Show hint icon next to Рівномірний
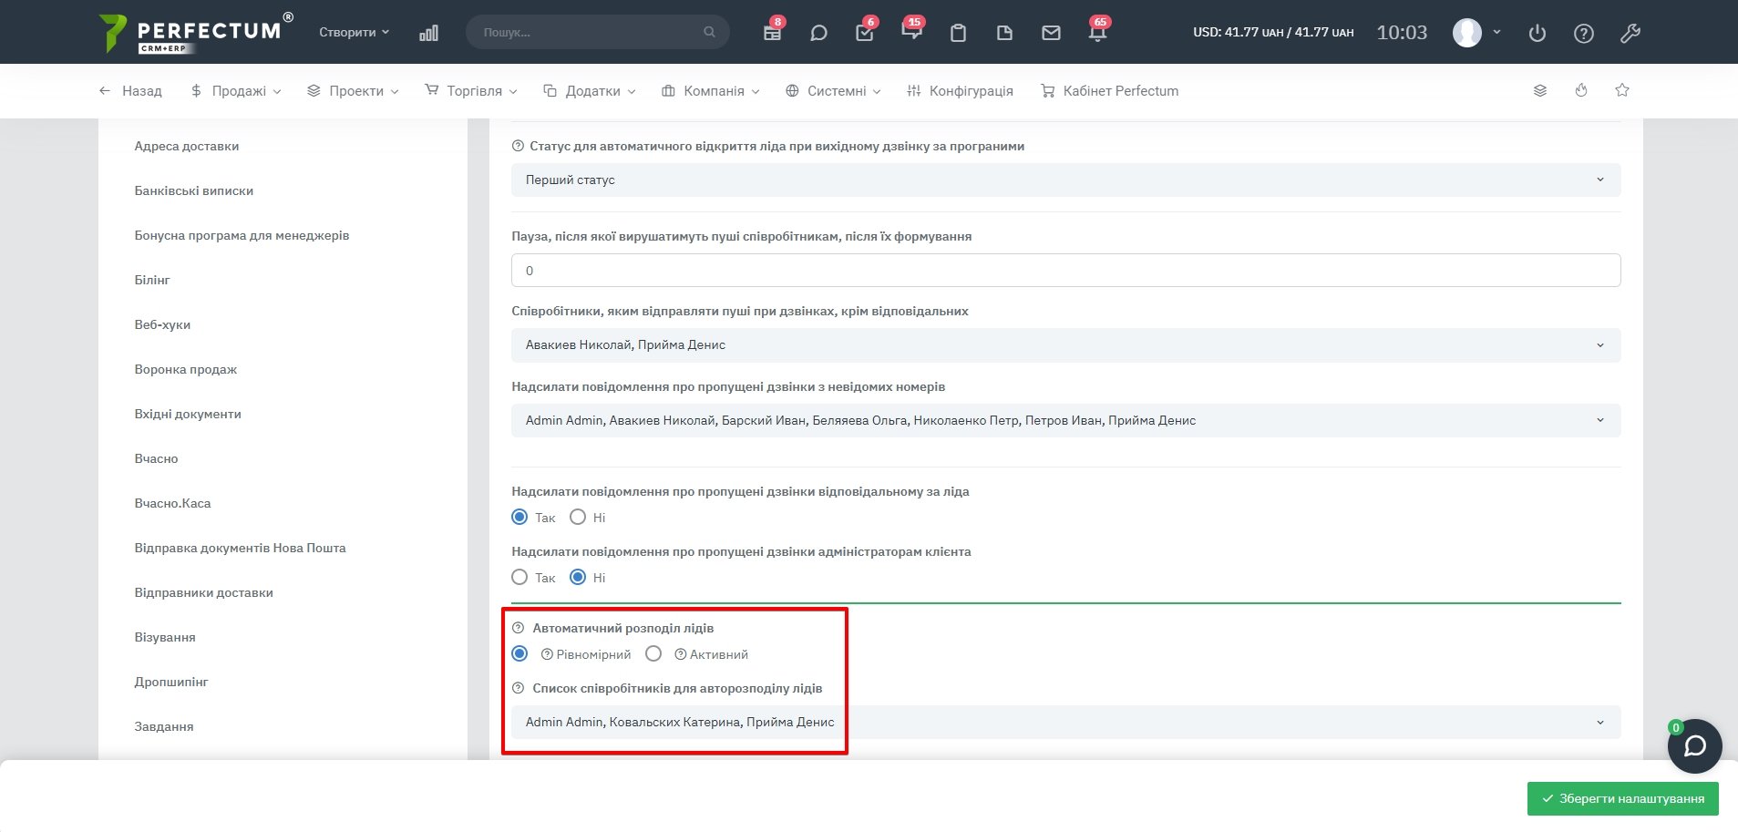Viewport: 1738px width, 832px height. pos(547,654)
